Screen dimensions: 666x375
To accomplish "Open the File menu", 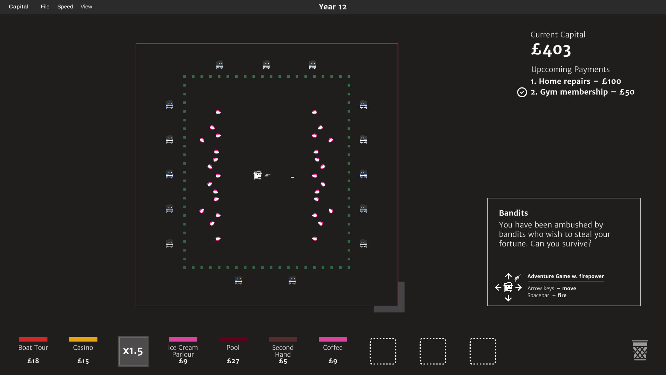I will pyautogui.click(x=45, y=7).
